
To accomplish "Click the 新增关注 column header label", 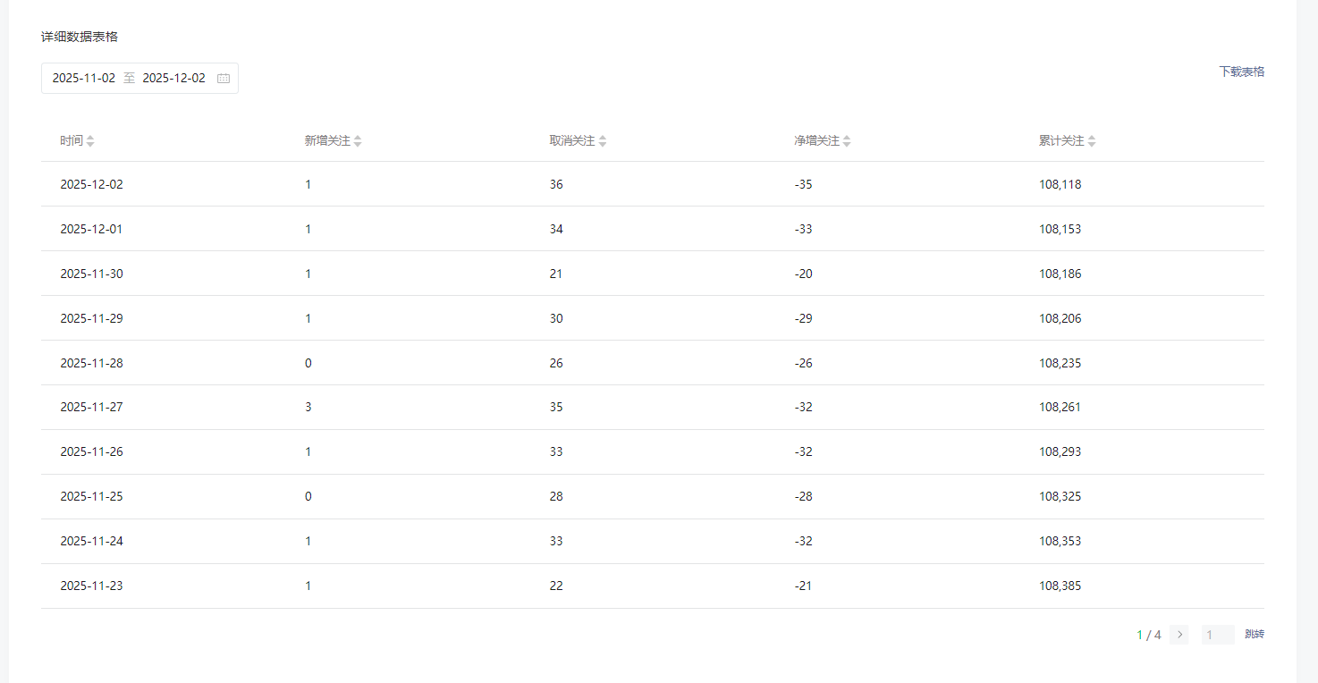I will coord(327,141).
